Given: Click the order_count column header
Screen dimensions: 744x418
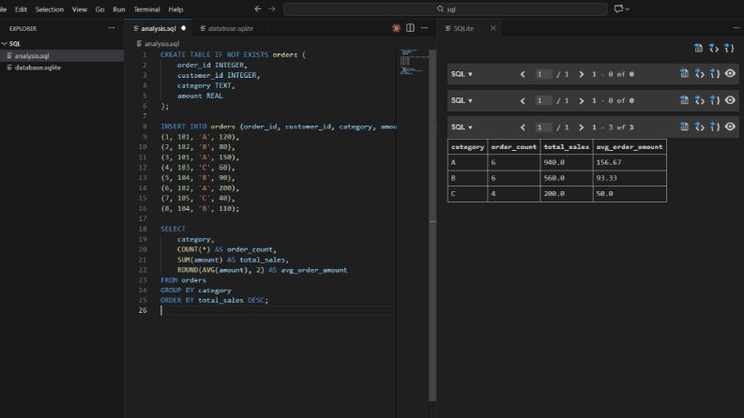Looking at the screenshot, I should pos(514,147).
